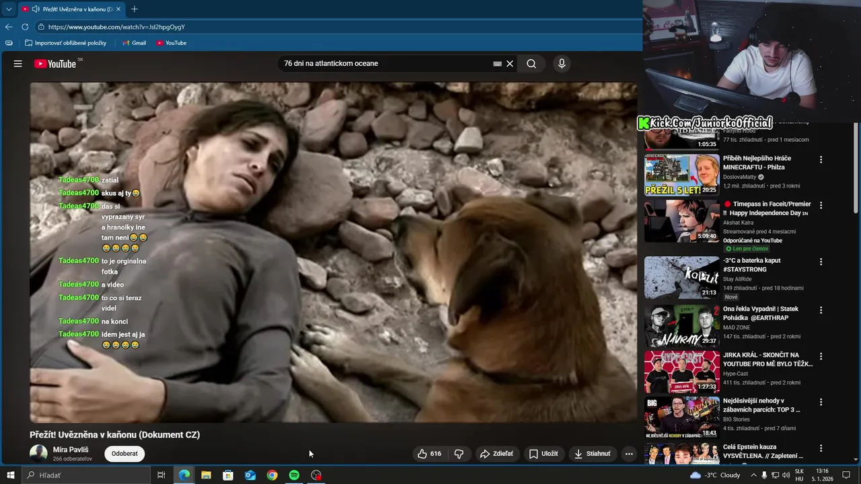Subscribe with the Odoberať button
Image resolution: width=861 pixels, height=484 pixels.
pos(124,454)
